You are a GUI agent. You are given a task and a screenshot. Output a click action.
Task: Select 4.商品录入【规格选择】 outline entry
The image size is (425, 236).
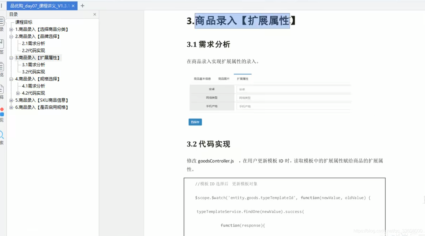click(38, 79)
